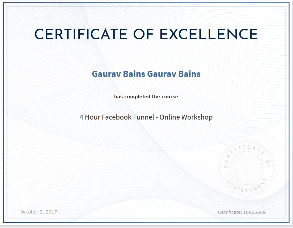Select the first "Gaurav Bains" name text
The height and width of the screenshot is (228, 293).
[119, 74]
